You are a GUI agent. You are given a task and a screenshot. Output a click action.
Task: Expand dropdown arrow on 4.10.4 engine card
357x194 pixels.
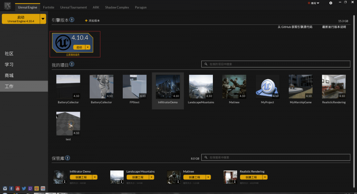click(x=88, y=47)
